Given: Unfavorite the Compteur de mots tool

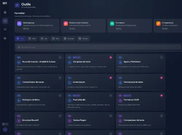Looking at the screenshot, I should pyautogui.click(x=111, y=57).
